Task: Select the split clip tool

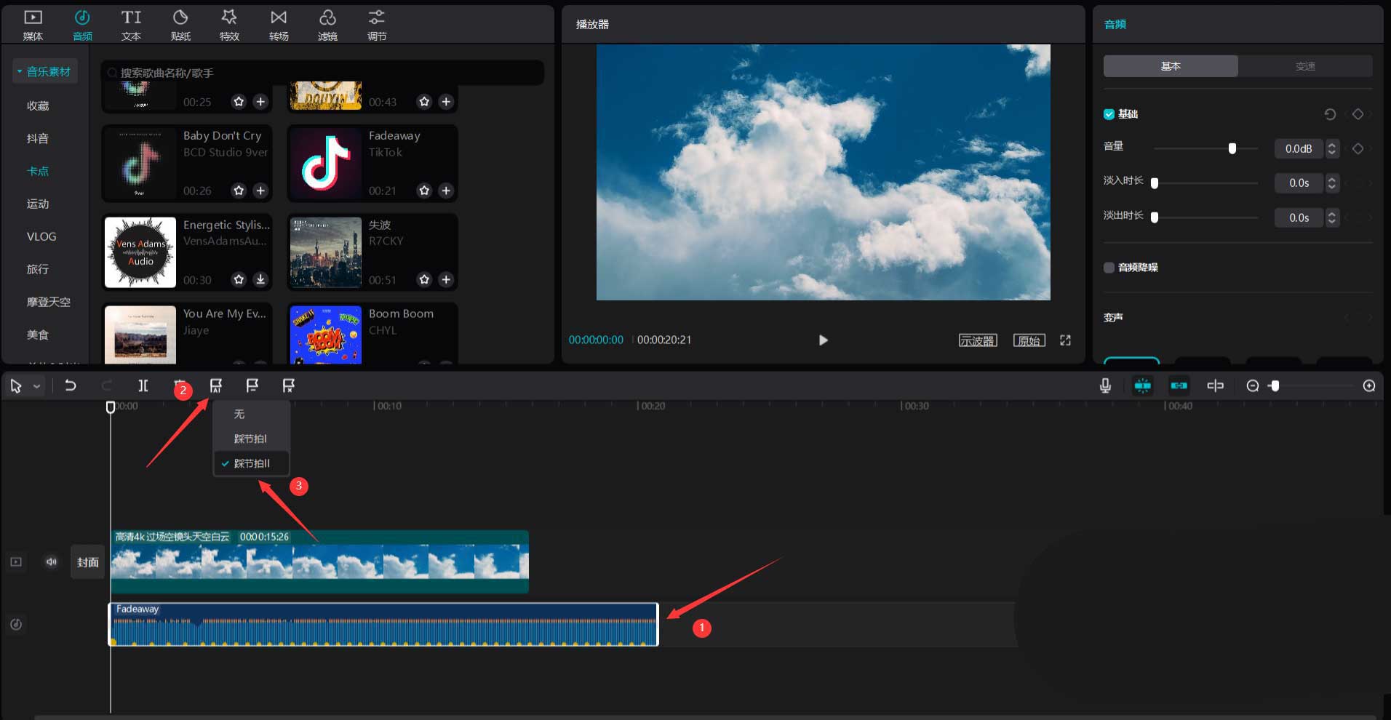Action: (x=143, y=385)
